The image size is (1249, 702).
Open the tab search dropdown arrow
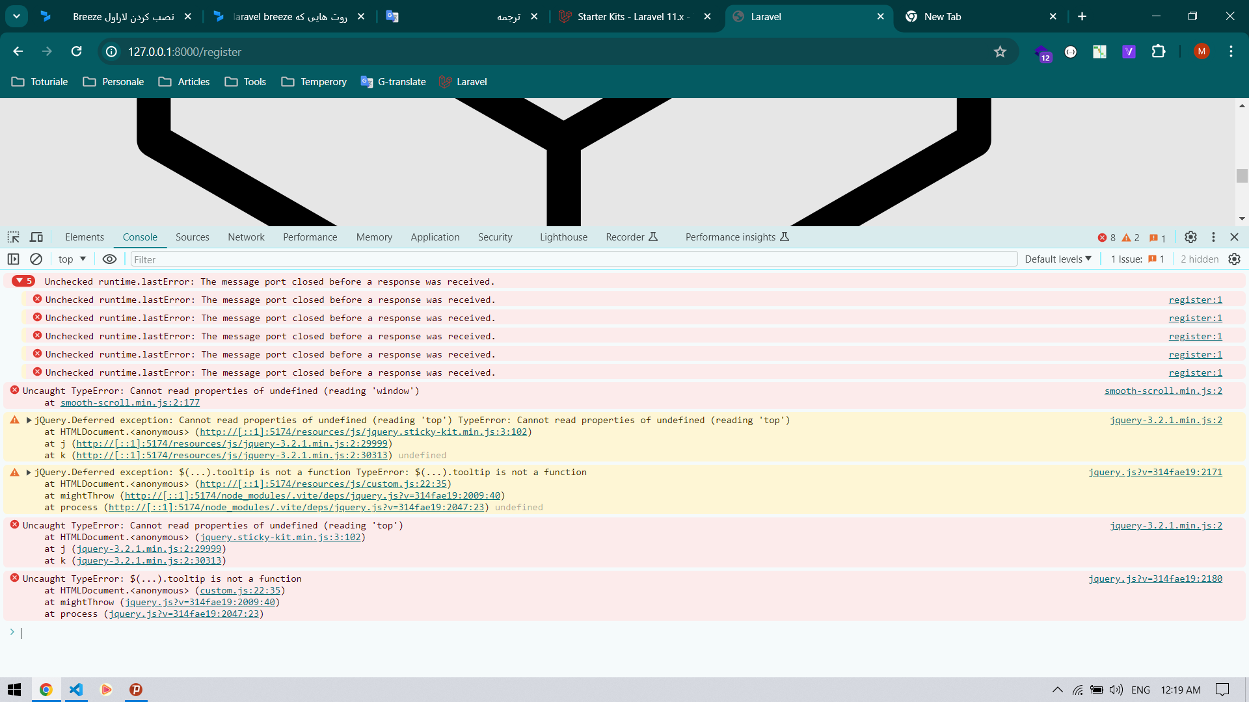tap(16, 16)
